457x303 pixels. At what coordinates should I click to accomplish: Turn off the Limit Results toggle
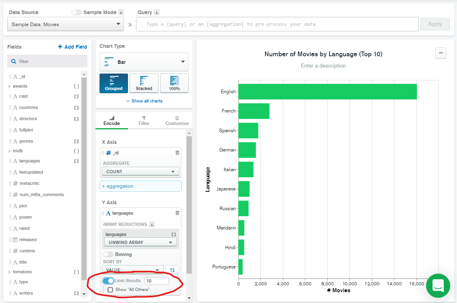point(108,280)
